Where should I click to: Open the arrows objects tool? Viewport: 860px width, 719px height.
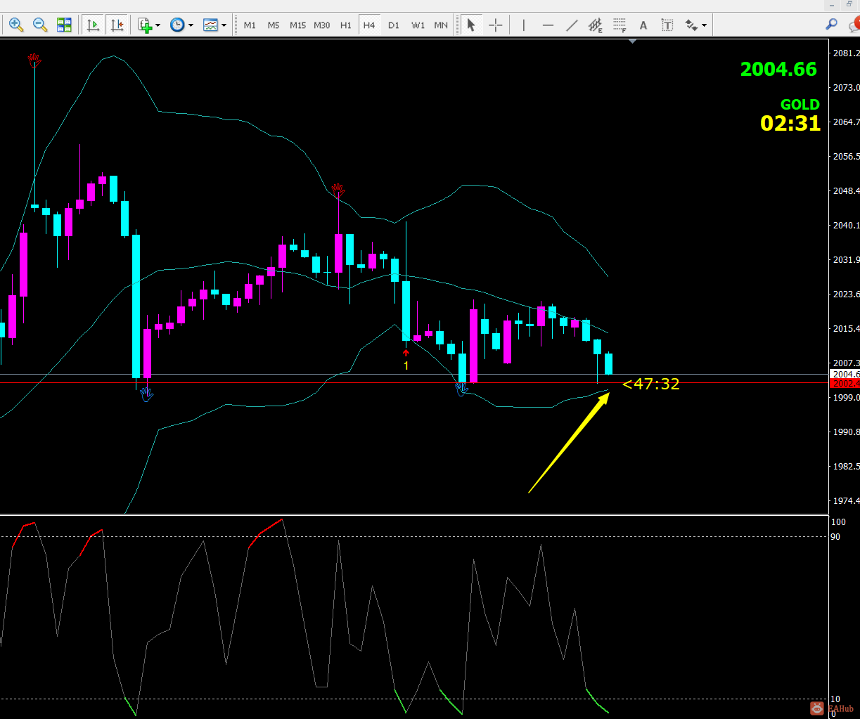692,25
